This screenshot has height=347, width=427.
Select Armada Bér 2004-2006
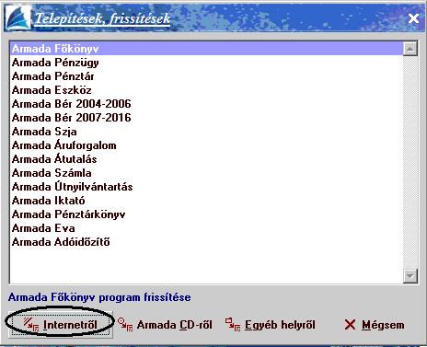coord(206,104)
